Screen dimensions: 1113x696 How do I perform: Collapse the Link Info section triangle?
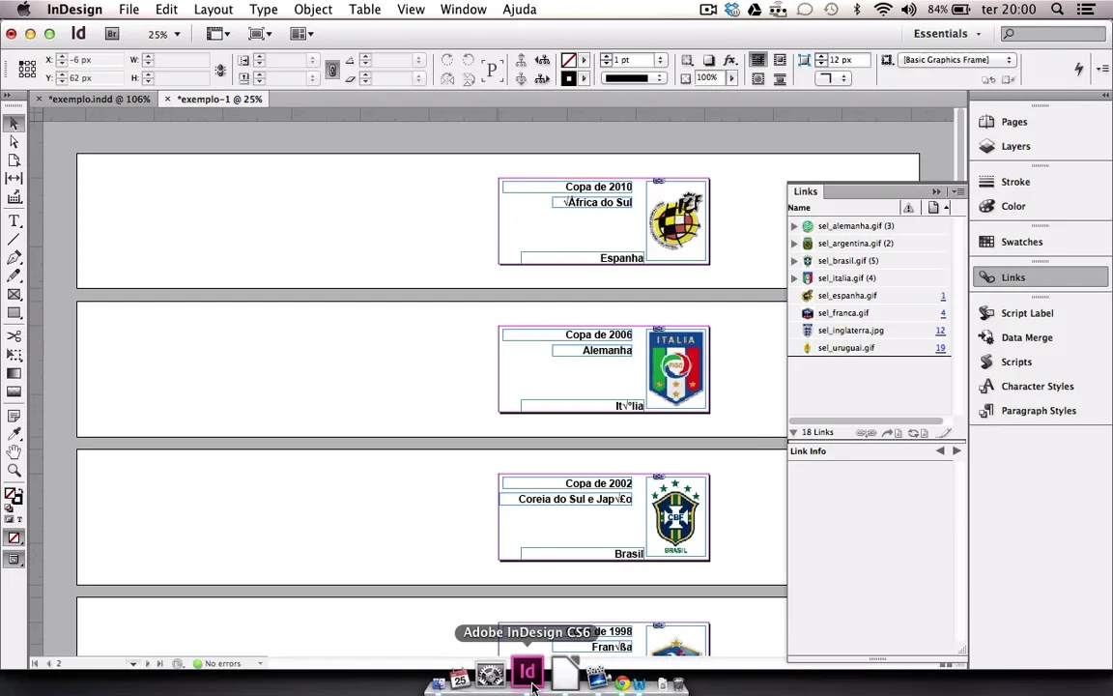(793, 432)
